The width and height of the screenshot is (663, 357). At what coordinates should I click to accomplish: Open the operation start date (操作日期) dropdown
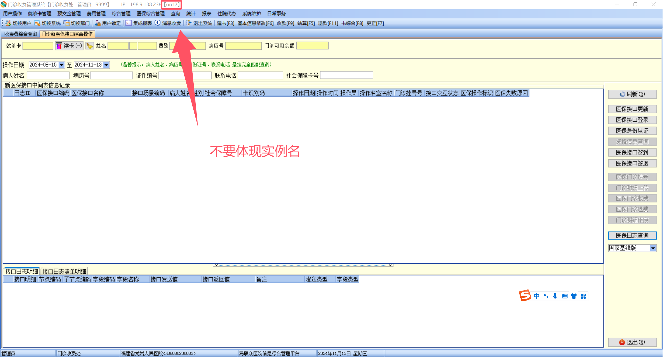click(61, 65)
